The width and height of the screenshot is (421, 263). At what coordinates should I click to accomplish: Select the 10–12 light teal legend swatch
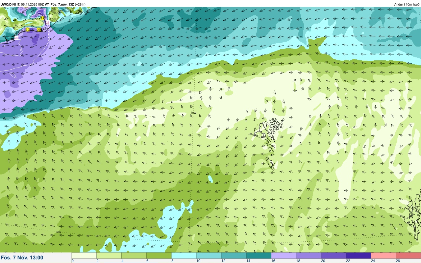[209, 255]
